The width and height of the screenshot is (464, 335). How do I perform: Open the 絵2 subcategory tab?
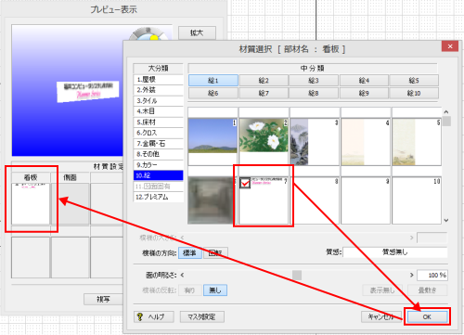264,81
